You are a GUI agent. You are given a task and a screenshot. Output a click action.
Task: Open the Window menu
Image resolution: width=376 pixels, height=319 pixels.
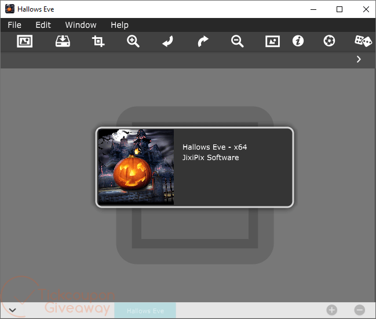[x=81, y=25]
